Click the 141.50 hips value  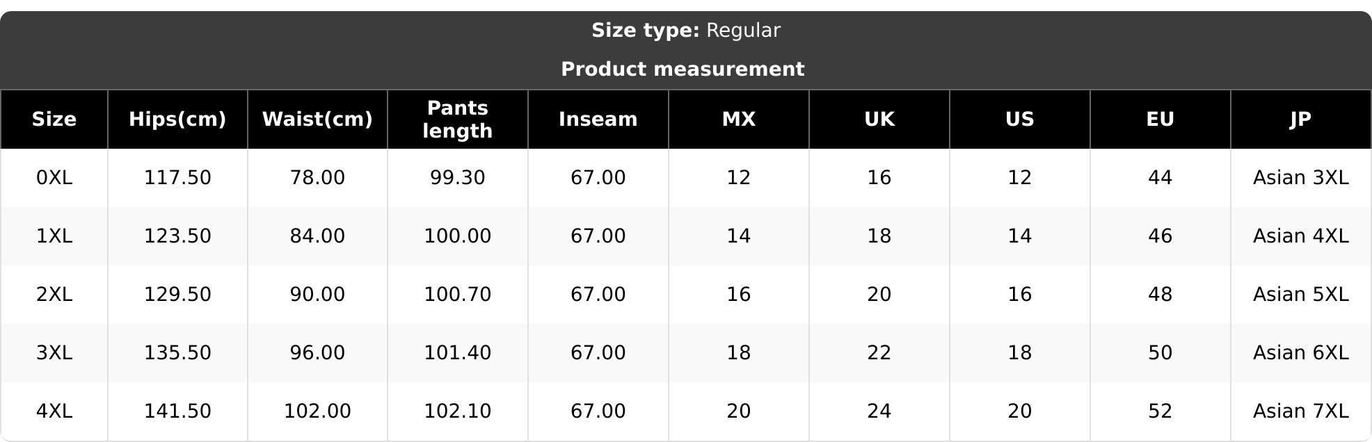[177, 411]
